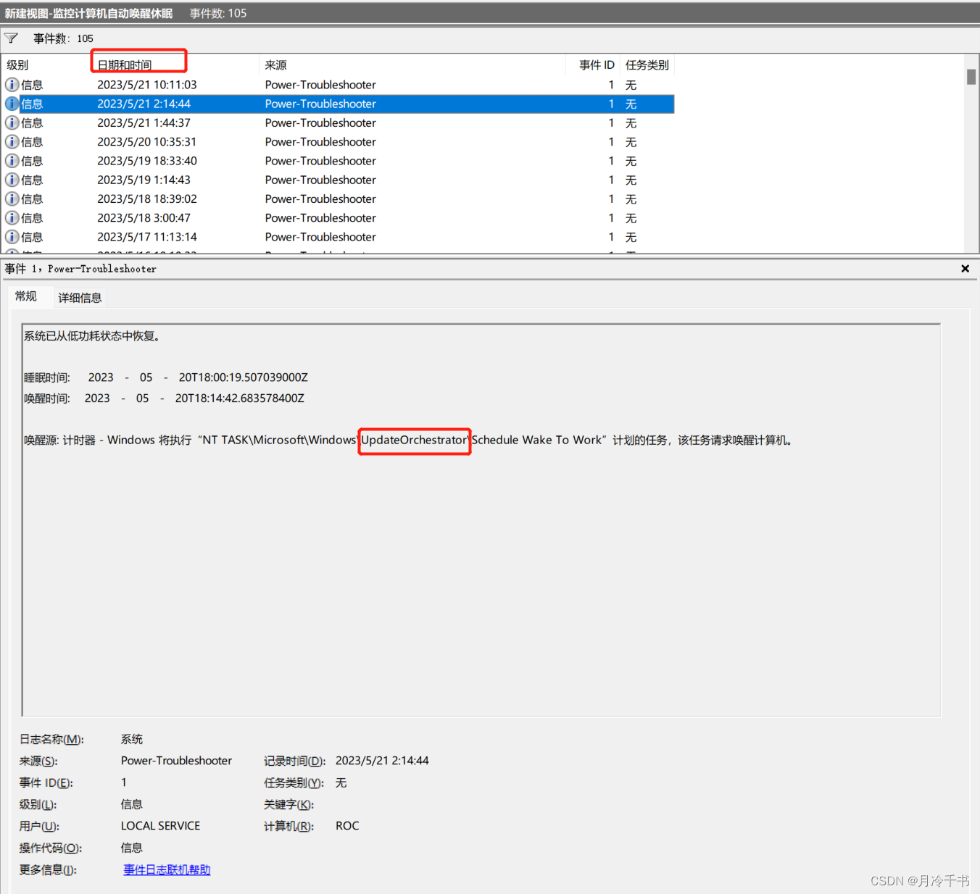The image size is (980, 894).
Task: Click the filter funnel icon
Action: point(11,38)
